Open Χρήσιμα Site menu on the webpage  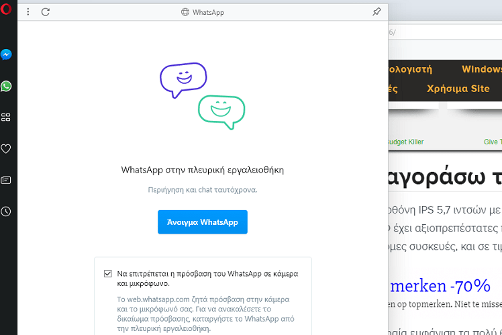[x=458, y=89]
